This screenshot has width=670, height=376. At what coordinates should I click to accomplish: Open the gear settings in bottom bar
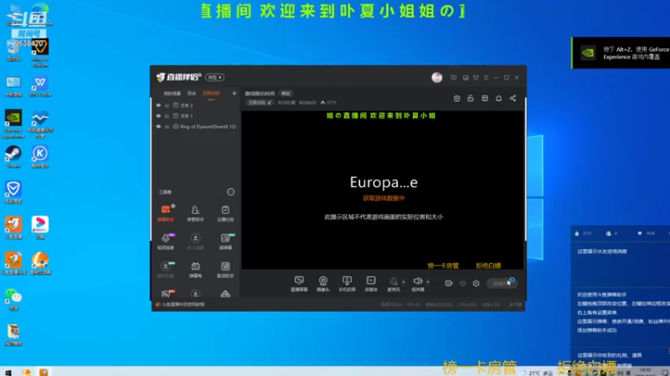tap(476, 283)
